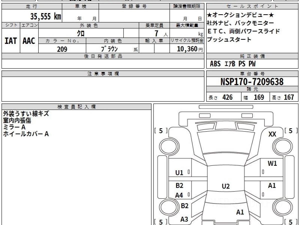Select the A3 scratch marker on diagram

coord(184,219)
